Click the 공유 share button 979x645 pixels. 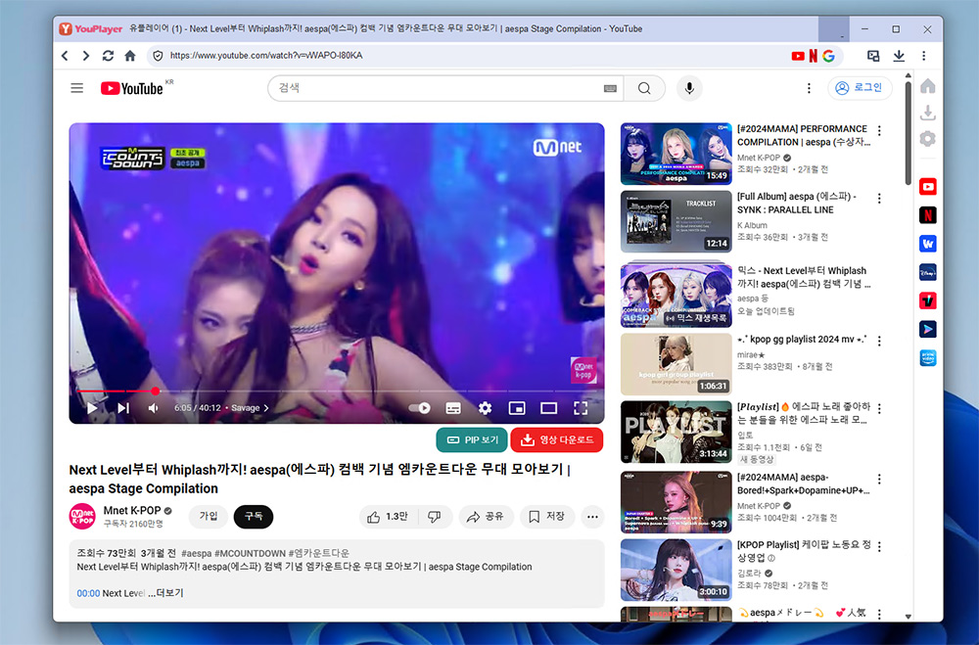[x=486, y=517]
